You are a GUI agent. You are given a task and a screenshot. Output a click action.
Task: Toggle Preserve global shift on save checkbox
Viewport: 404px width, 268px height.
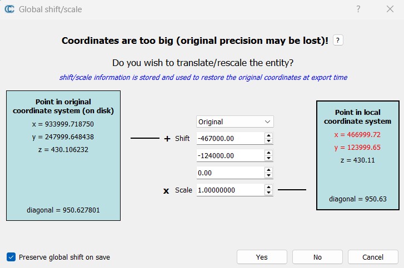11,257
